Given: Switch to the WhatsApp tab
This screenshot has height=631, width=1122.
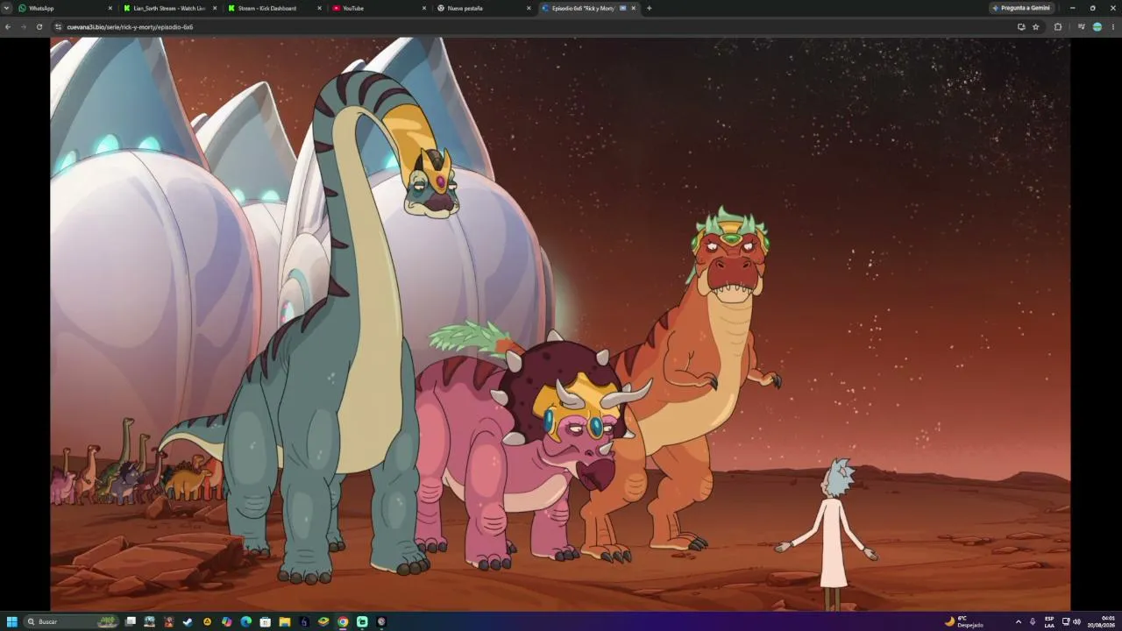Looking at the screenshot, I should tap(66, 8).
